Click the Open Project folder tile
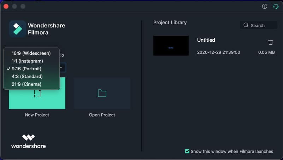The width and height of the screenshot is (283, 160). tap(102, 93)
